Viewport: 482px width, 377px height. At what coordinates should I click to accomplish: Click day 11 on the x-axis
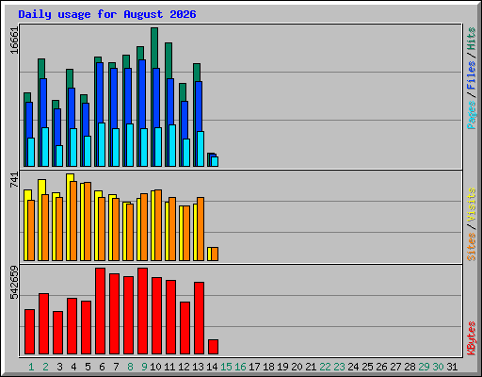coord(169,367)
